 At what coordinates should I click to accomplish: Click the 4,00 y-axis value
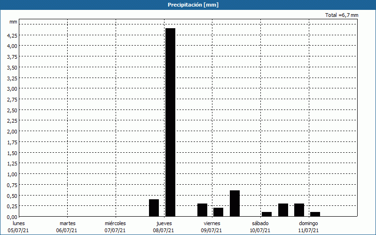(12, 46)
